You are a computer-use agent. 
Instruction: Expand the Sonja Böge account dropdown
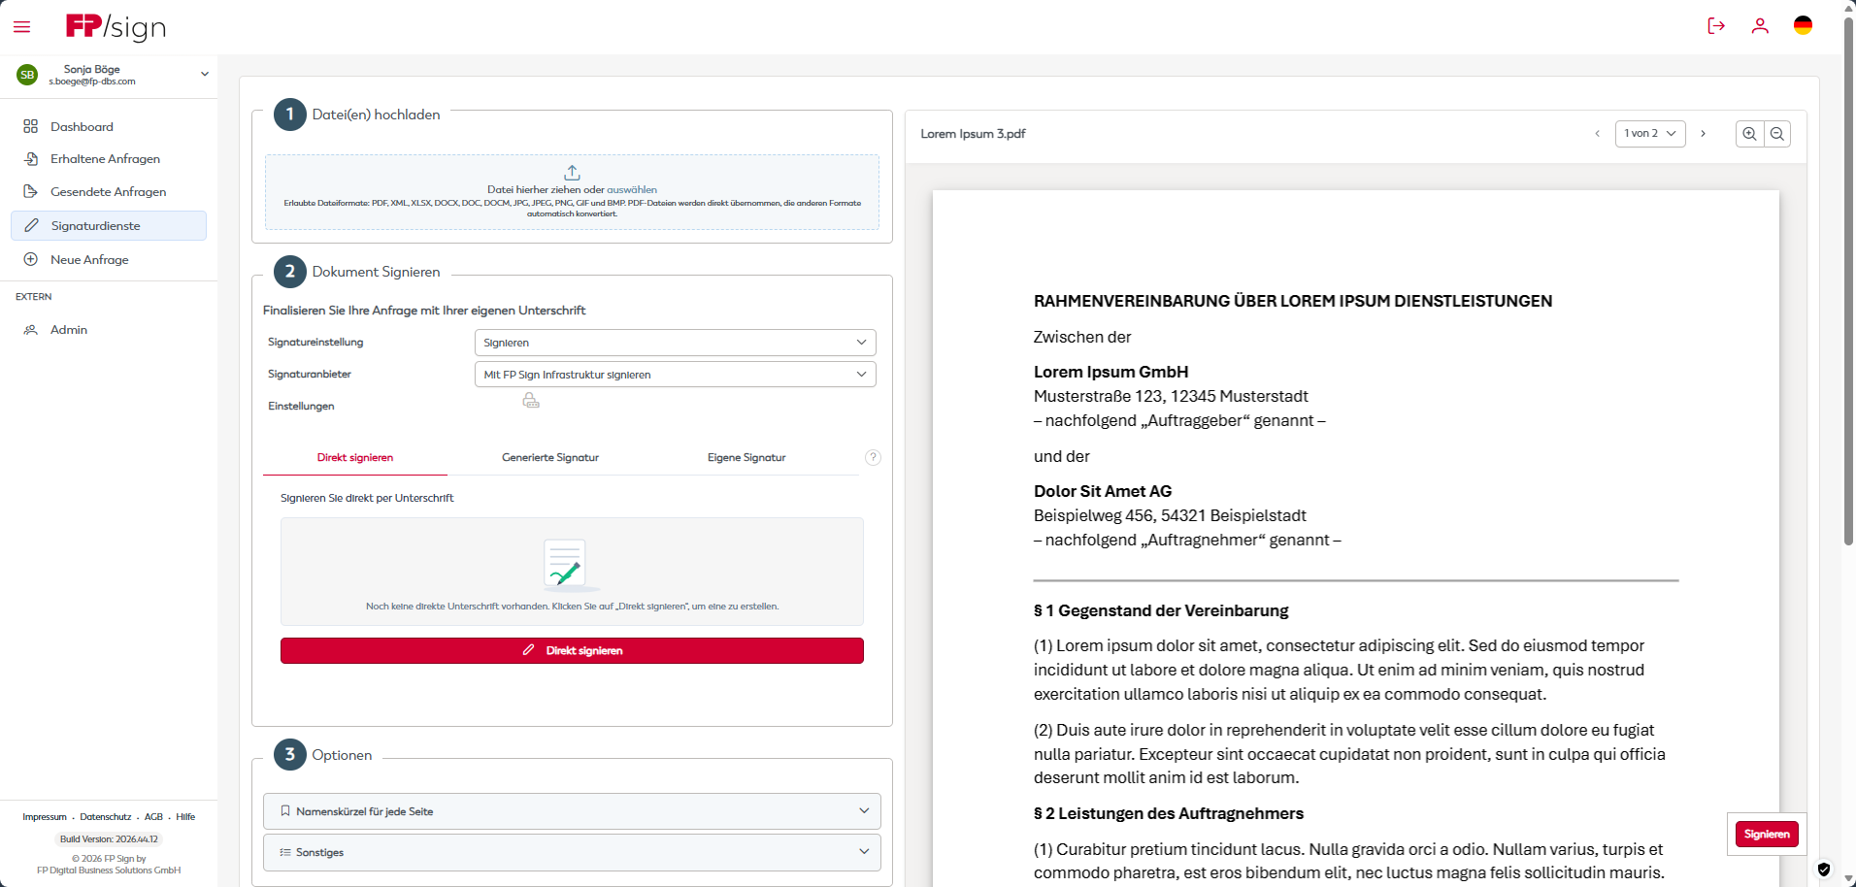(x=205, y=74)
